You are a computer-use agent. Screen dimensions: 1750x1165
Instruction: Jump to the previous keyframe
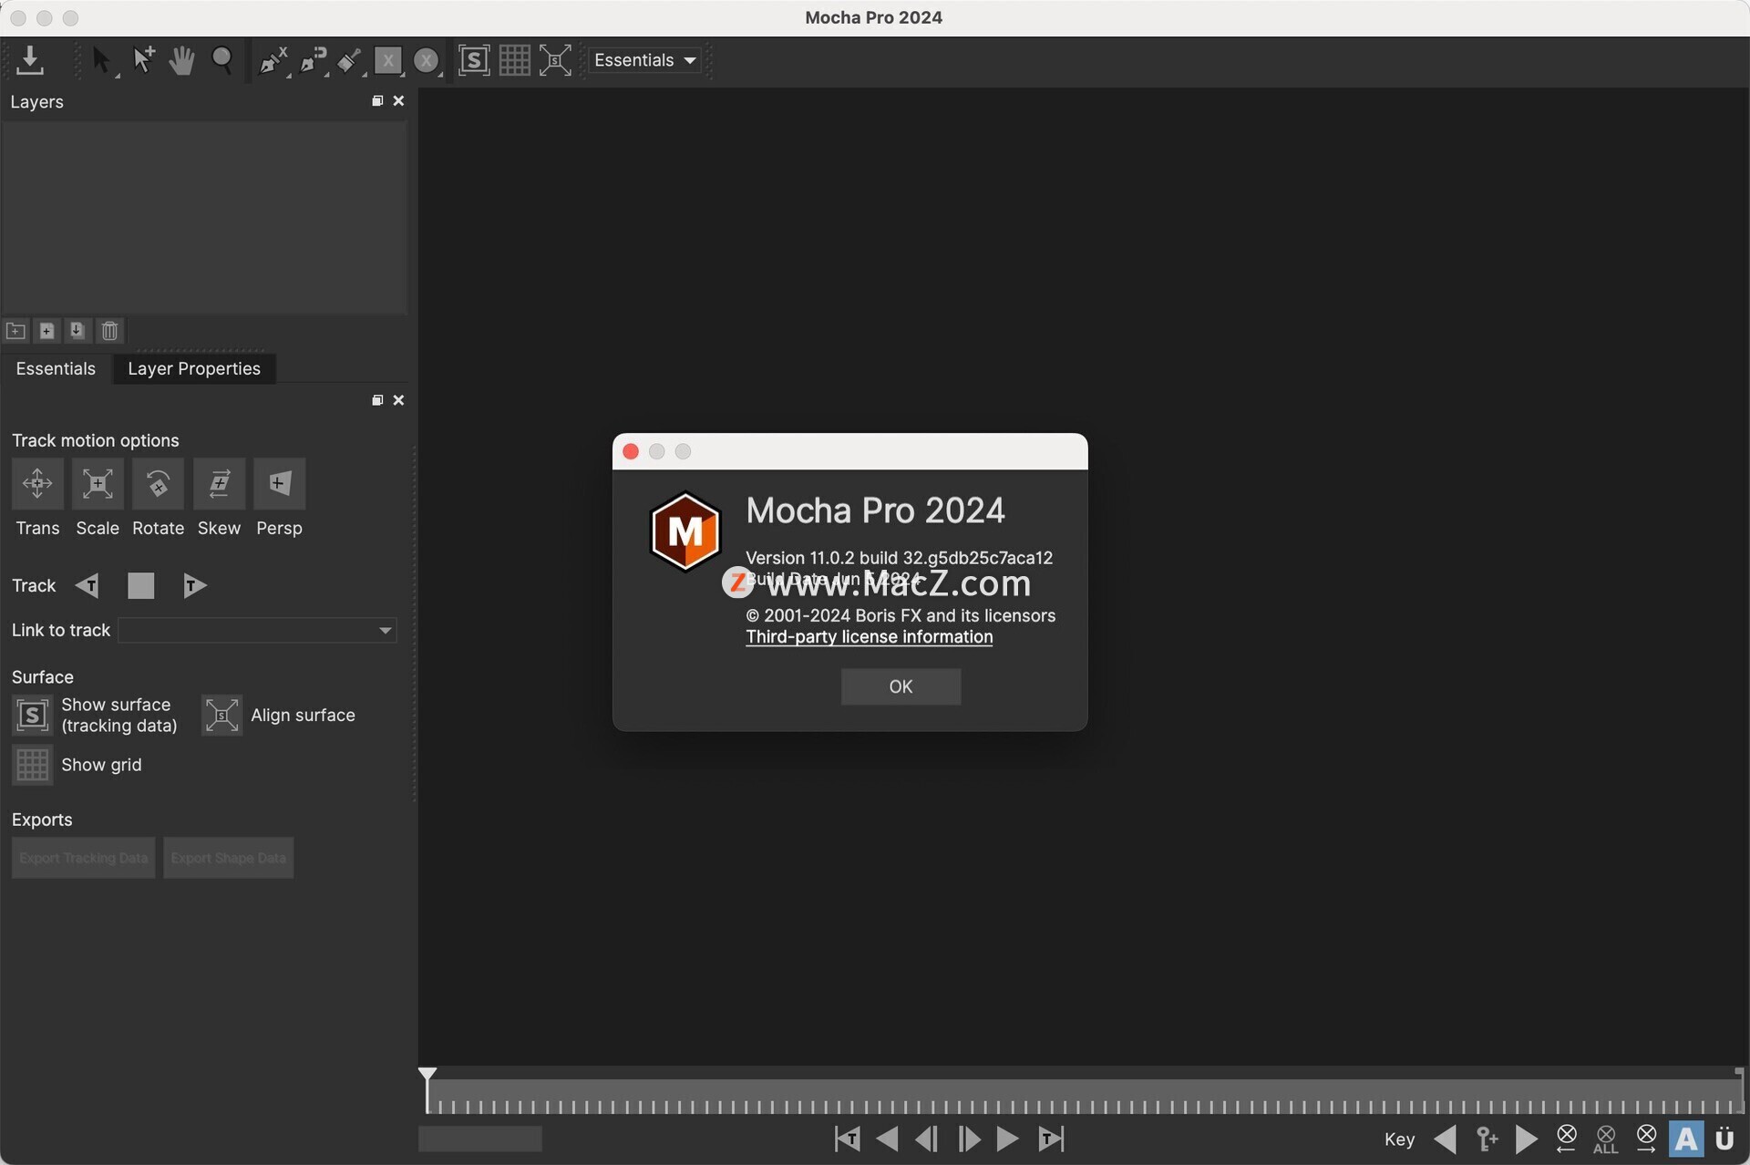tap(1445, 1139)
